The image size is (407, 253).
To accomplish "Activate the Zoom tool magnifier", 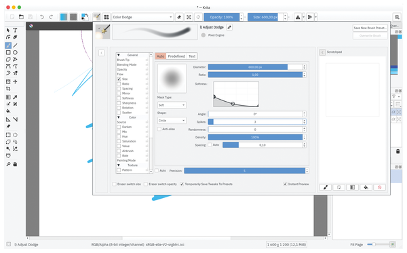I will click(8, 164).
